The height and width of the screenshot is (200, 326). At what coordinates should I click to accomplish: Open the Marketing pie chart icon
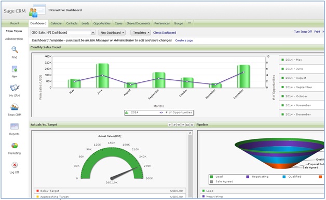pos(15,146)
